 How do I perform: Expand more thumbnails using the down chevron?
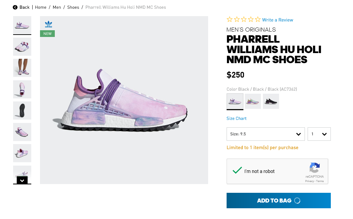pyautogui.click(x=22, y=180)
